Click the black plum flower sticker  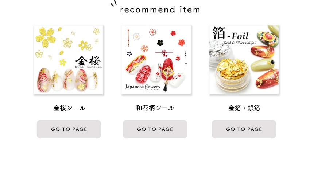(160, 43)
